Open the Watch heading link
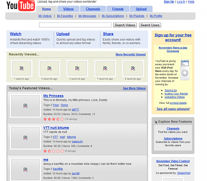This screenshot has width=207, height=181. pos(16,34)
